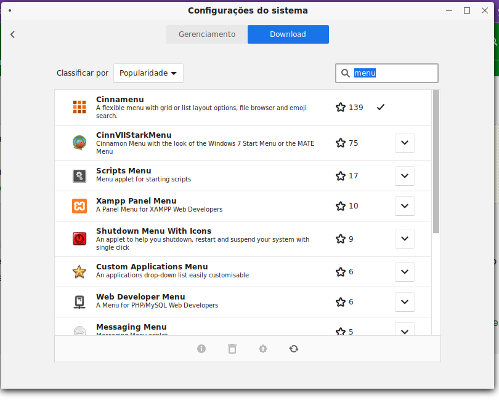
Task: Click 'A Panel Menu for XAMPP Web Developers' text
Action: [x=159, y=210]
